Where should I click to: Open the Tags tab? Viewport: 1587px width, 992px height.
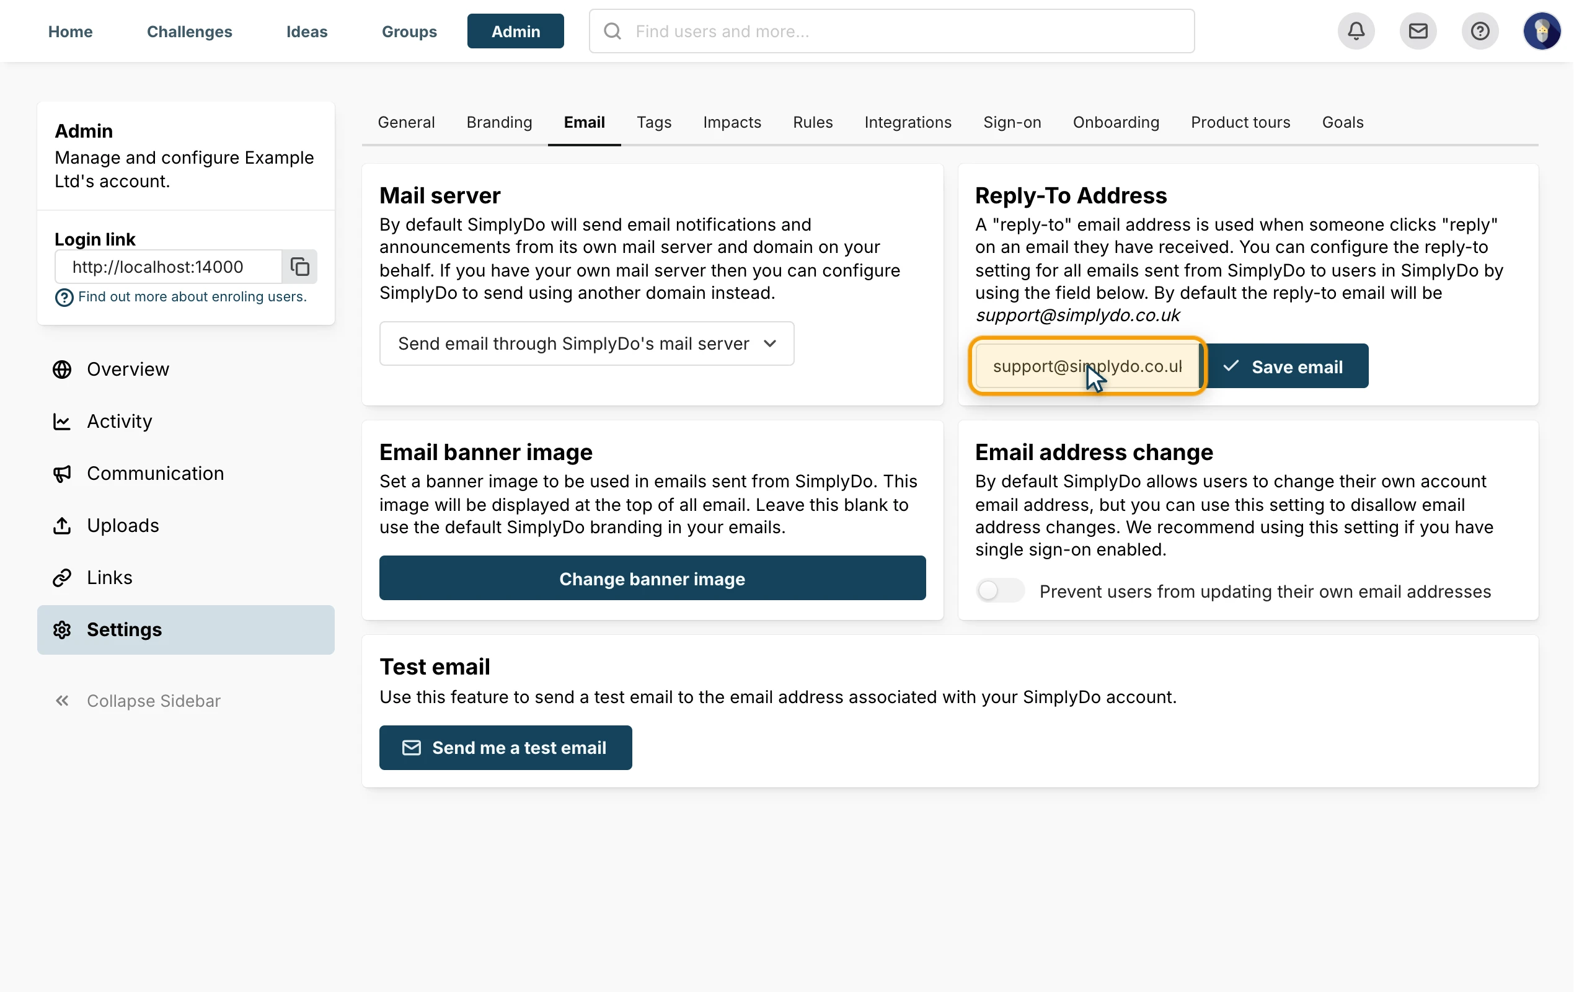tap(654, 122)
